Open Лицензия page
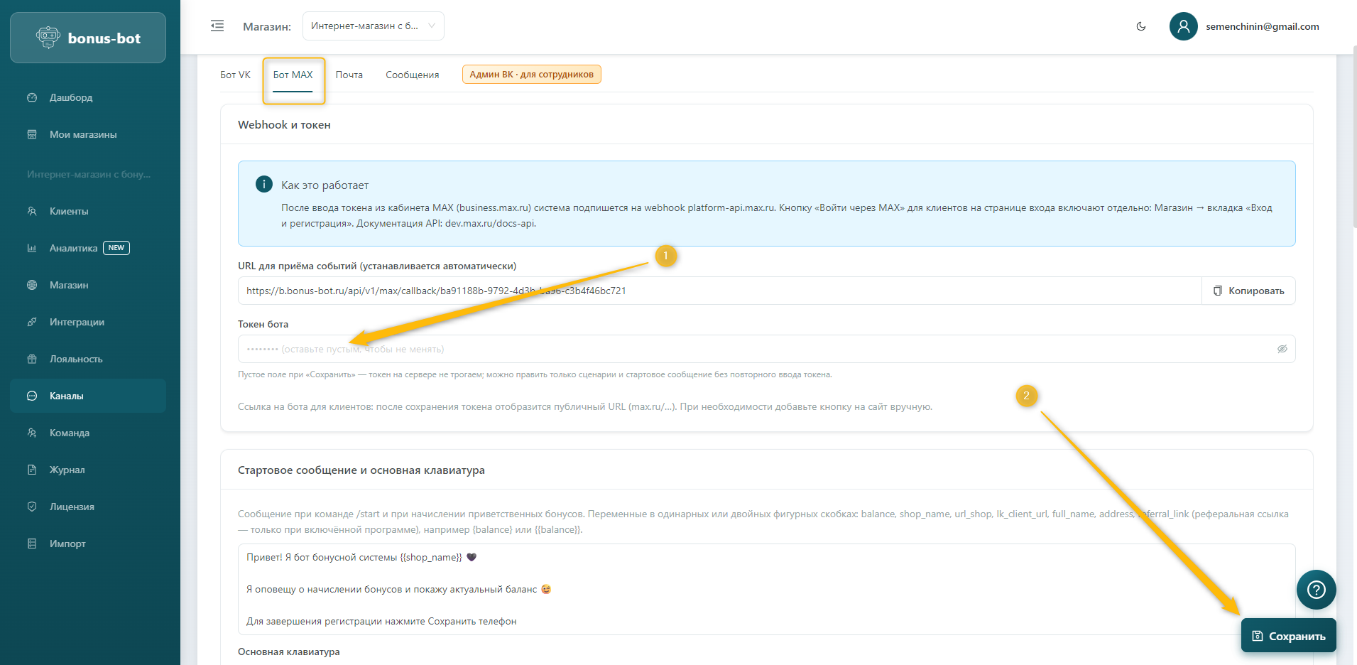Image resolution: width=1357 pixels, height=665 pixels. (72, 507)
